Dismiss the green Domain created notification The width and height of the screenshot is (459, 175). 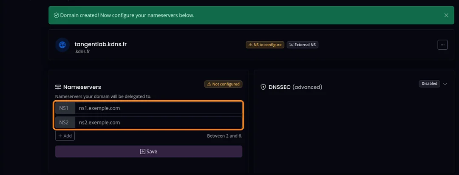tap(446, 15)
